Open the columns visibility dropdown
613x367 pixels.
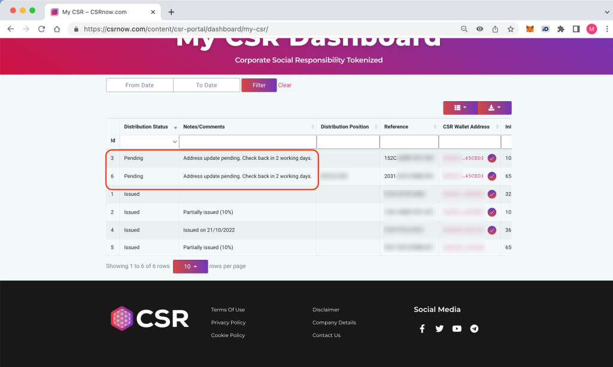pyautogui.click(x=460, y=108)
